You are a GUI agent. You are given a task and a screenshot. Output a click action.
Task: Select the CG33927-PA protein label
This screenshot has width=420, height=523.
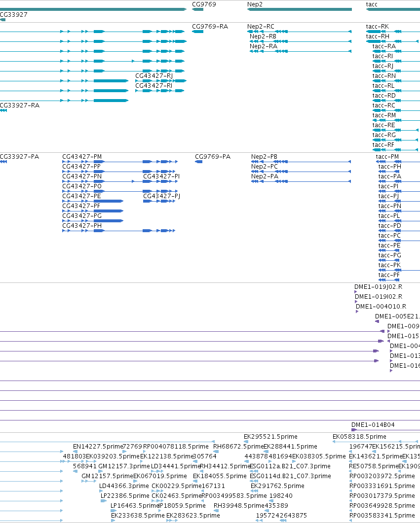coord(19,156)
